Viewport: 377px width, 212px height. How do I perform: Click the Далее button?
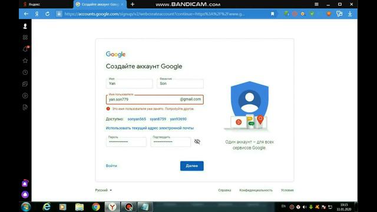(192, 166)
